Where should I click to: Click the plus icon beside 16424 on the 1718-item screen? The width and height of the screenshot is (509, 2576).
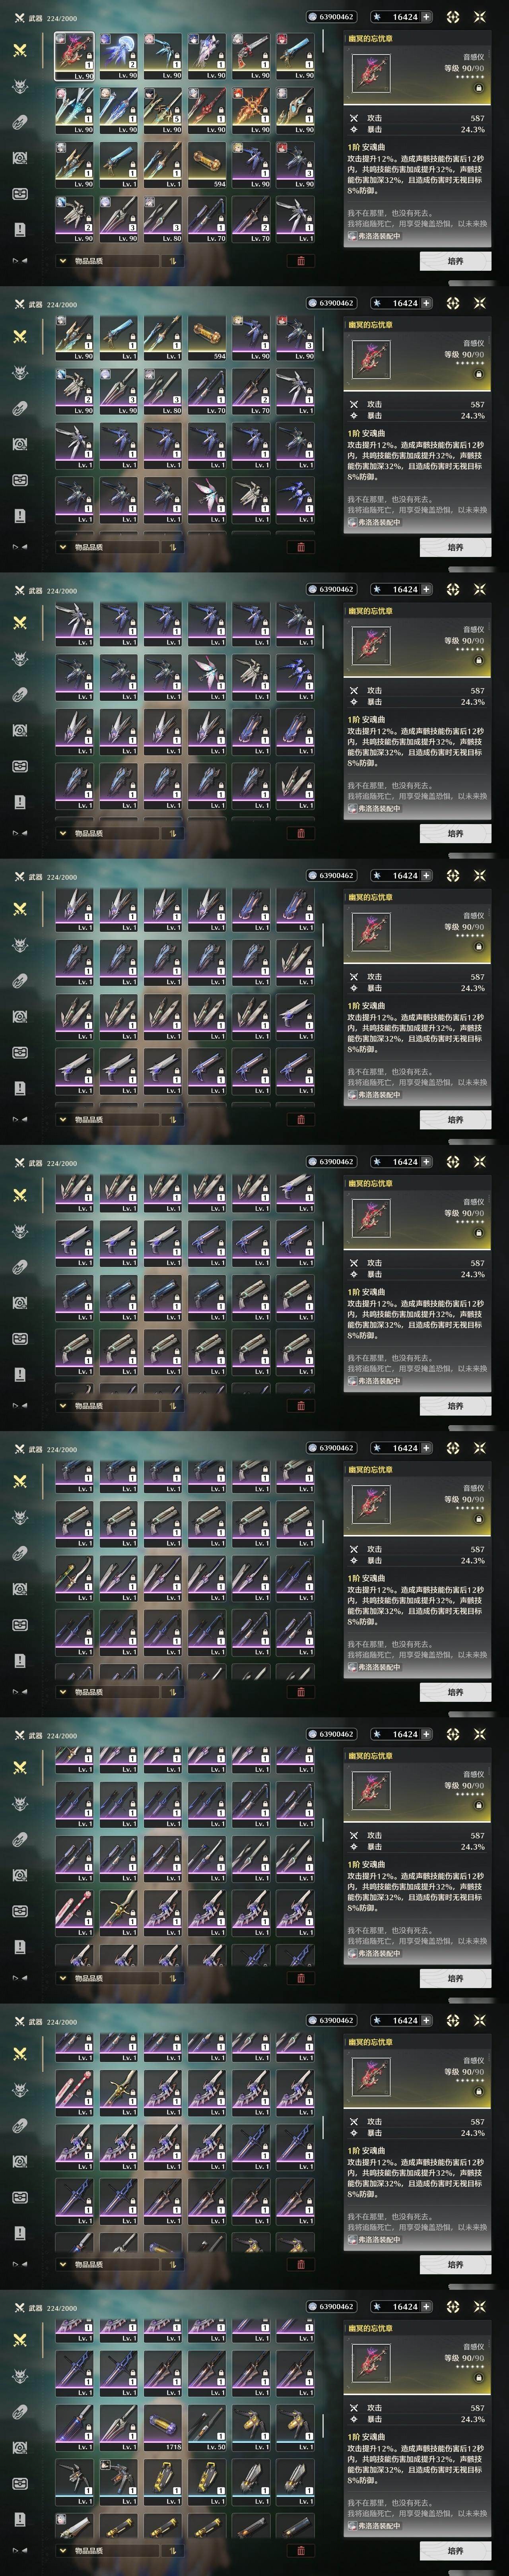pyautogui.click(x=427, y=2307)
